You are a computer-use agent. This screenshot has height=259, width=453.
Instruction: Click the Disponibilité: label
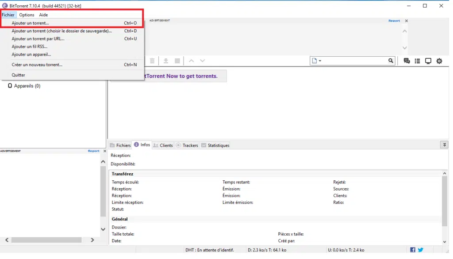click(x=123, y=164)
